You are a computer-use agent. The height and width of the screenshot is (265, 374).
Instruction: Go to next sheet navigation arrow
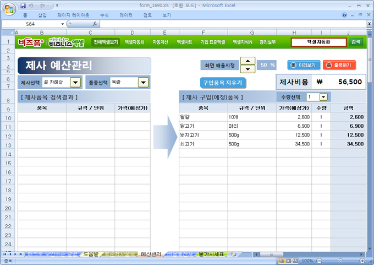[x=15, y=254]
